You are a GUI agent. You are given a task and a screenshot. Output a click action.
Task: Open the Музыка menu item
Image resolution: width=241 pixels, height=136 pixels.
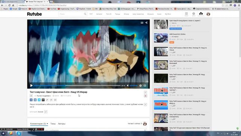pos(150,14)
